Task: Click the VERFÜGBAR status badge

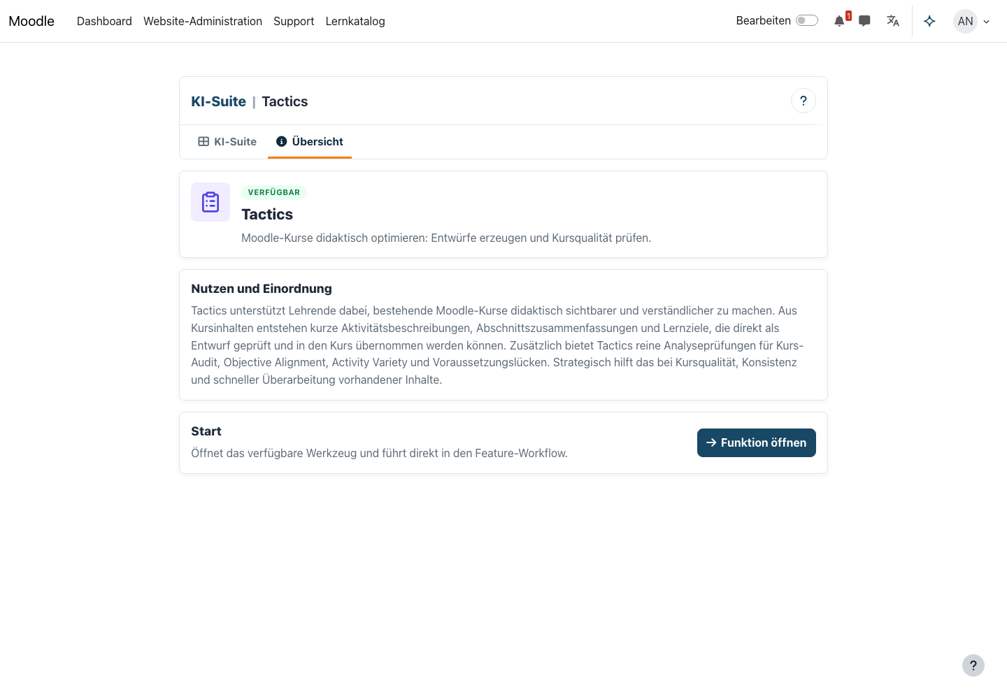Action: [x=274, y=192]
